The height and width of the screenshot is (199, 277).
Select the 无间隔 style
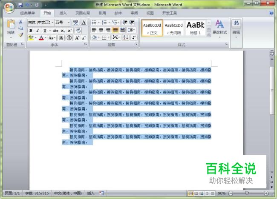tap(173, 28)
